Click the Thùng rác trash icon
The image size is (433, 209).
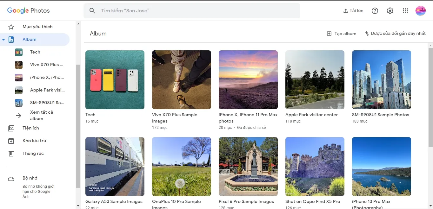[11, 154]
